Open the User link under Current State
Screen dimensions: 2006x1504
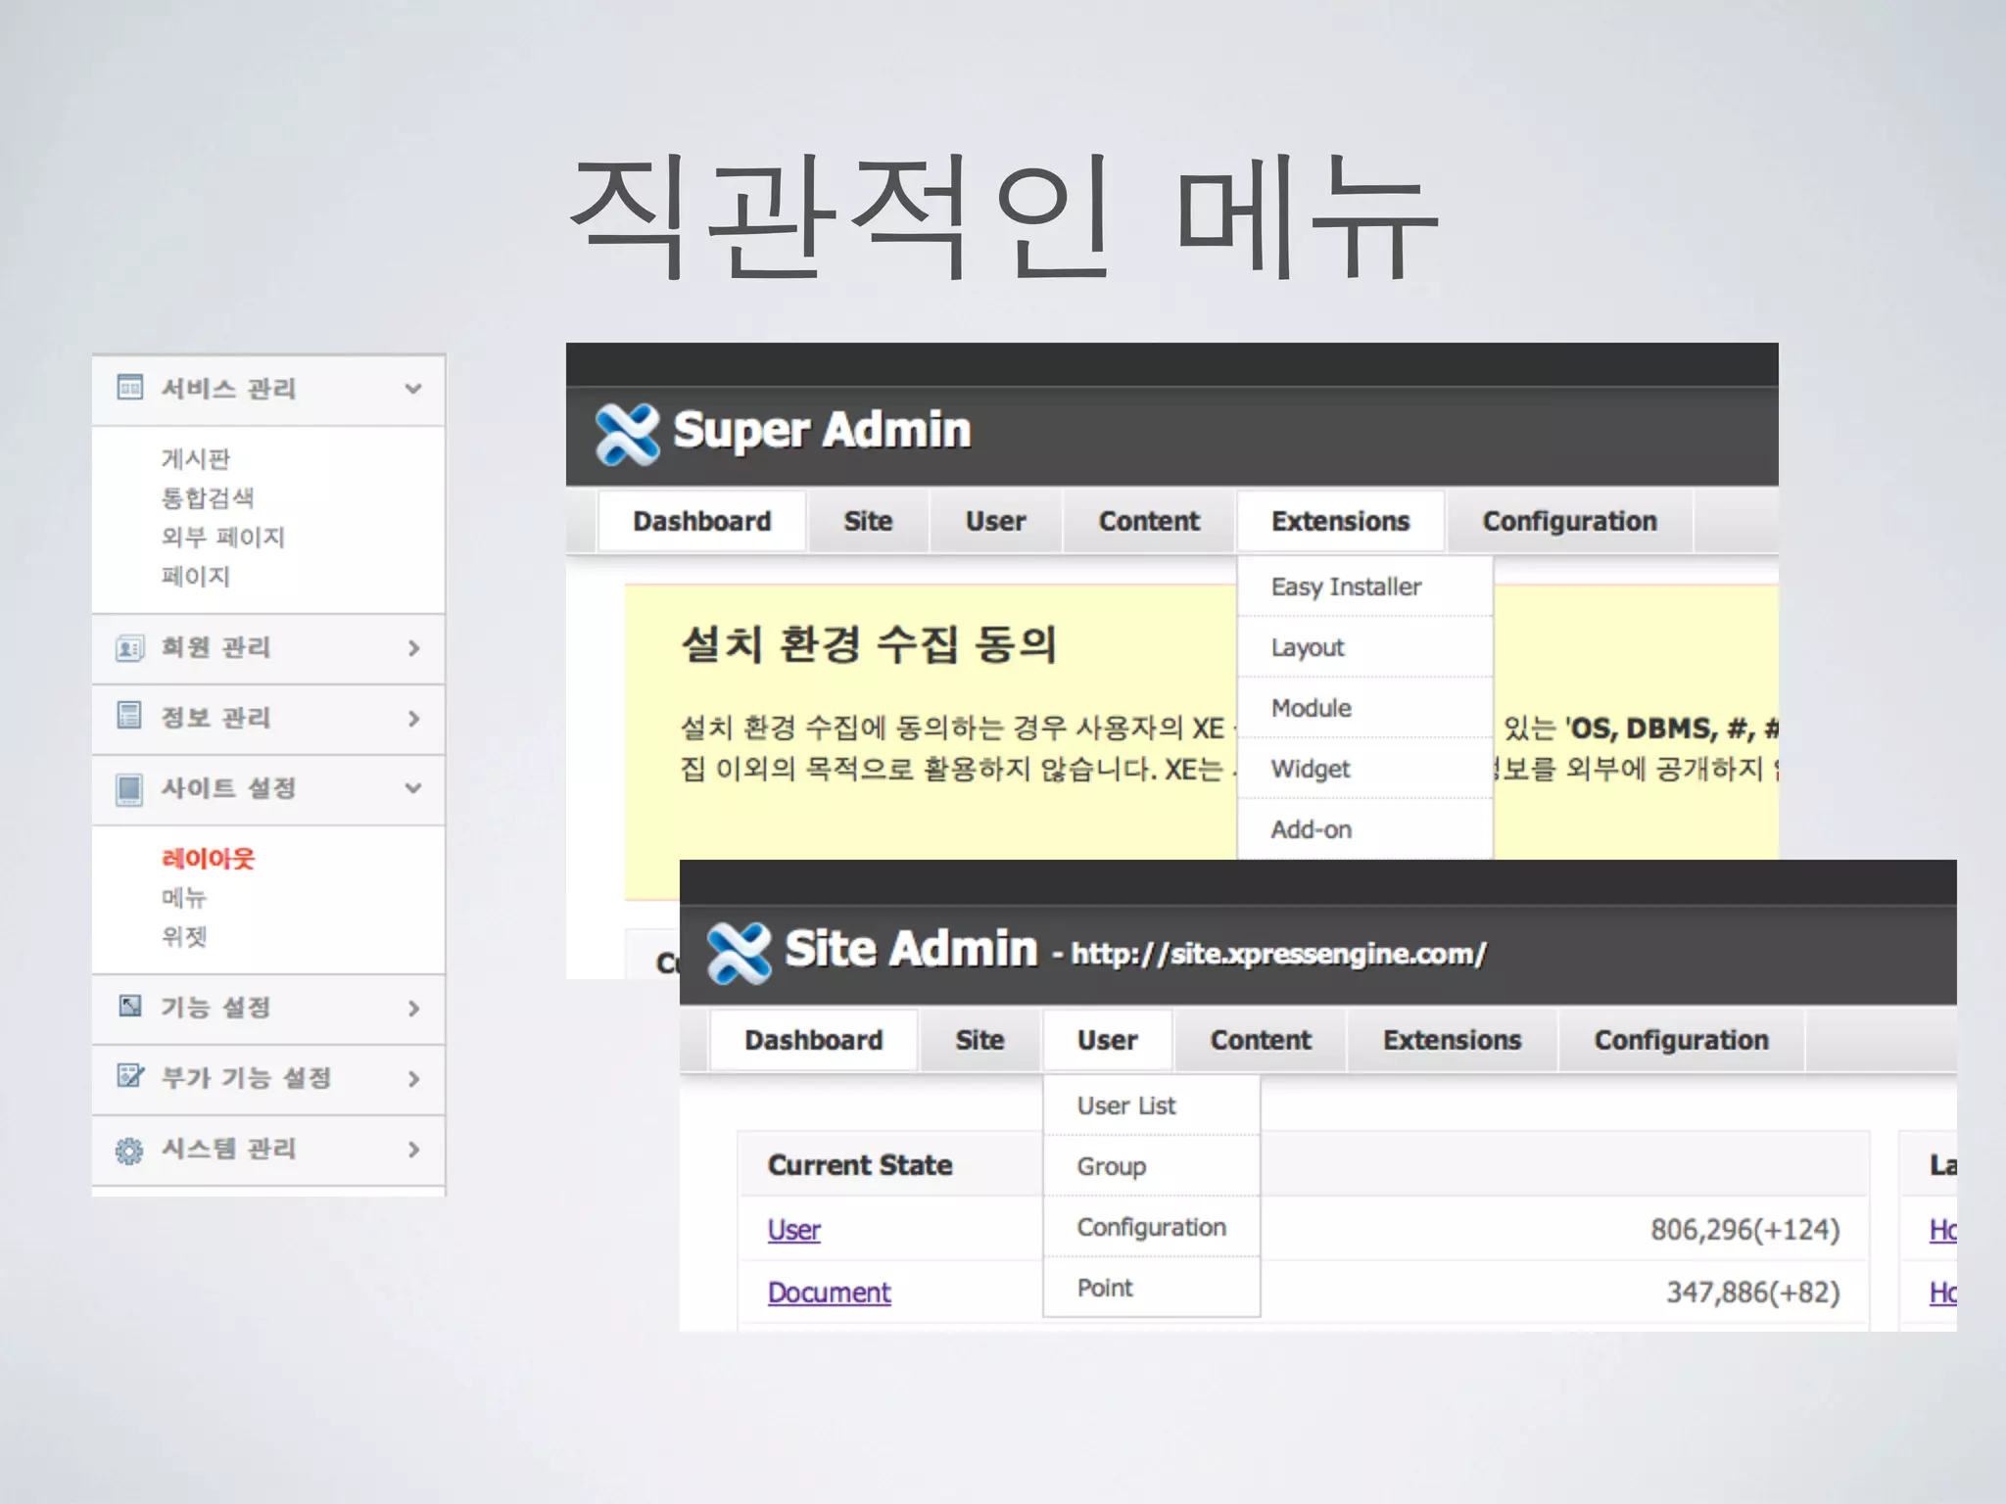coord(793,1231)
